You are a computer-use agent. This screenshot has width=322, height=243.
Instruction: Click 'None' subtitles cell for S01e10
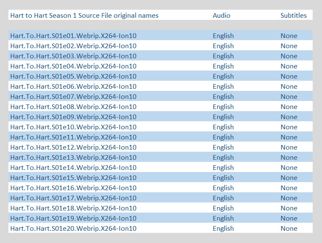(289, 127)
